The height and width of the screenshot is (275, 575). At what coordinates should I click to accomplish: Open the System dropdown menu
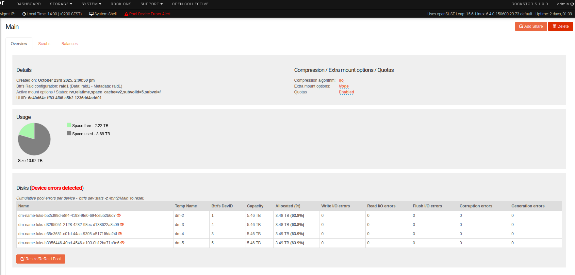pyautogui.click(x=91, y=4)
